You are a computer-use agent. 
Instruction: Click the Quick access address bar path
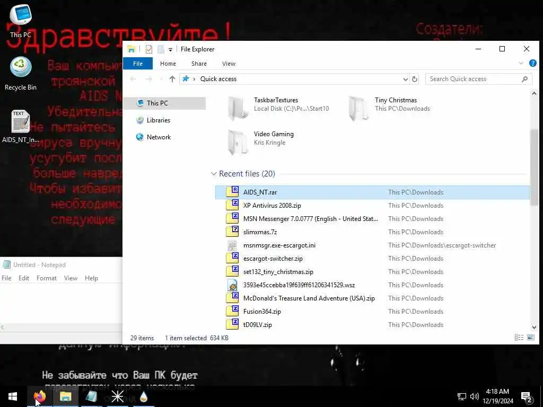[218, 79]
